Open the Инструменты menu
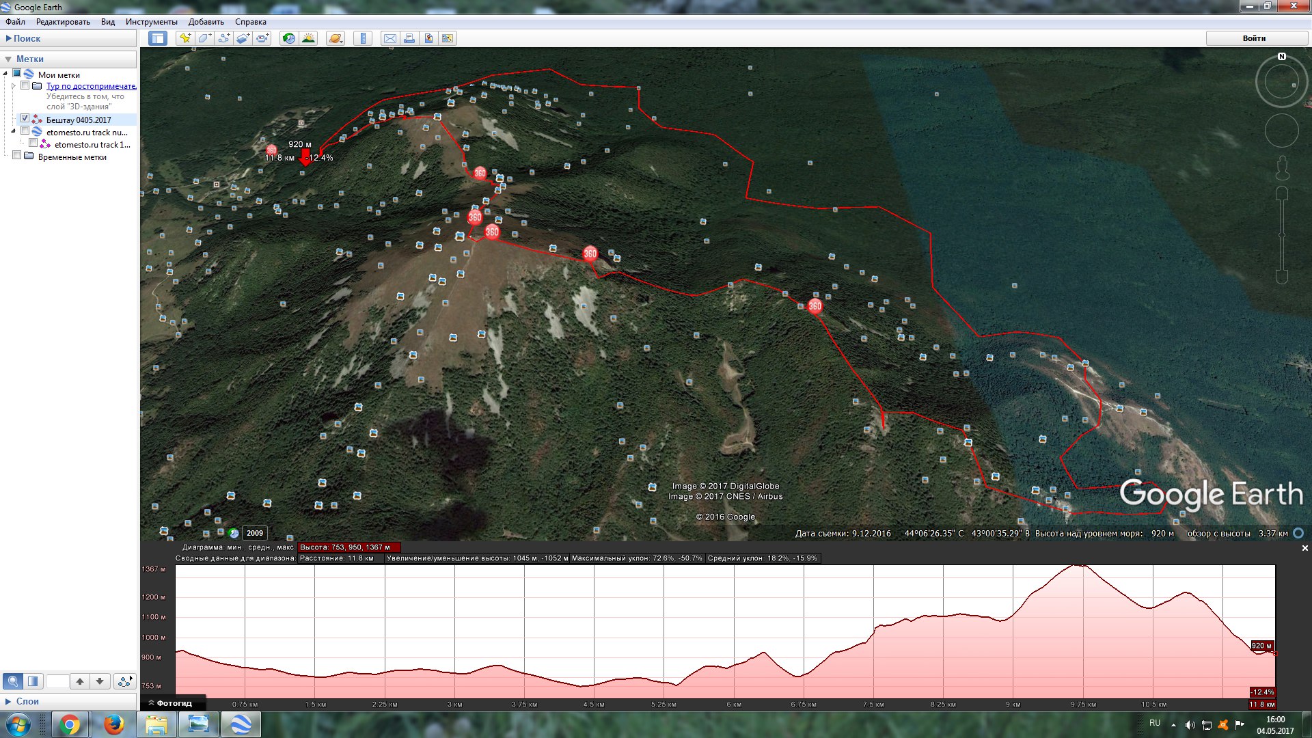 (151, 22)
